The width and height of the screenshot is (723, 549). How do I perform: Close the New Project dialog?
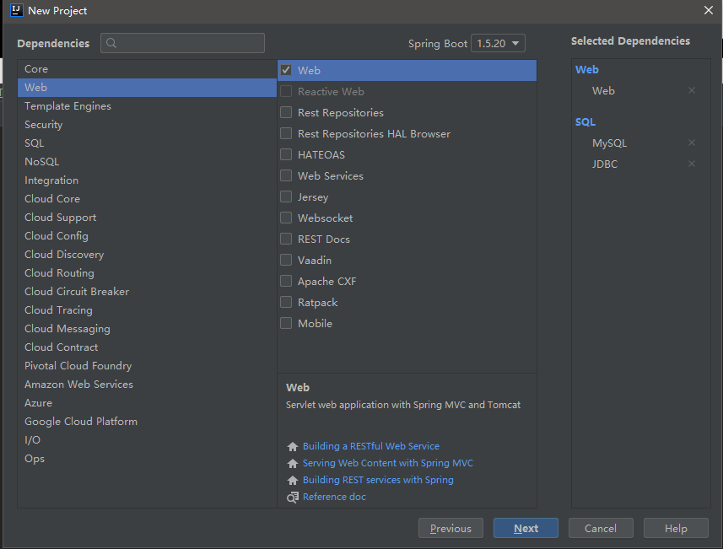(709, 10)
